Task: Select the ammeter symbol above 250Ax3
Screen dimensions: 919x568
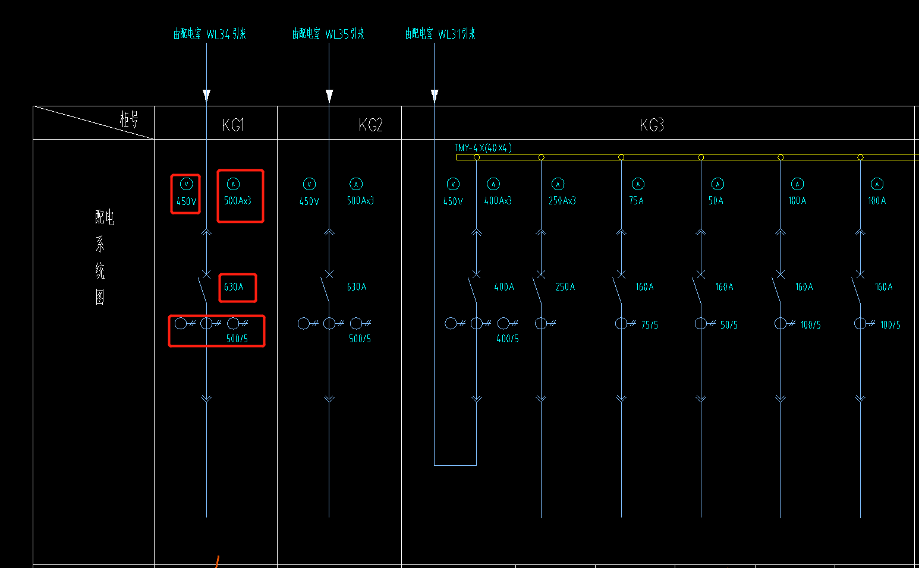Action: tap(558, 184)
